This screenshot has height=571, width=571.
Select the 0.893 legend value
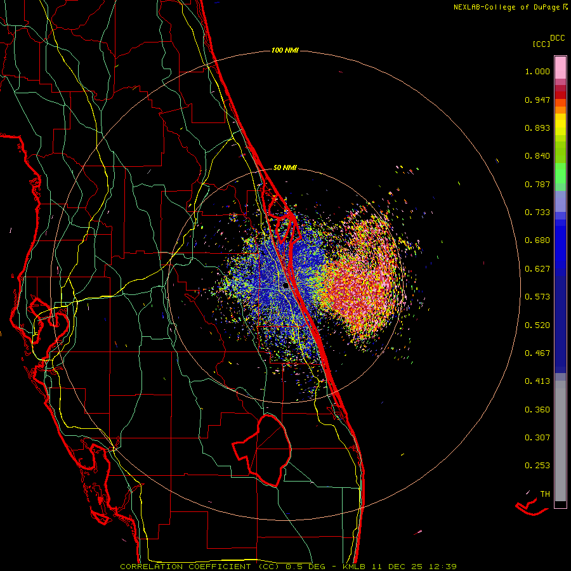(x=537, y=128)
